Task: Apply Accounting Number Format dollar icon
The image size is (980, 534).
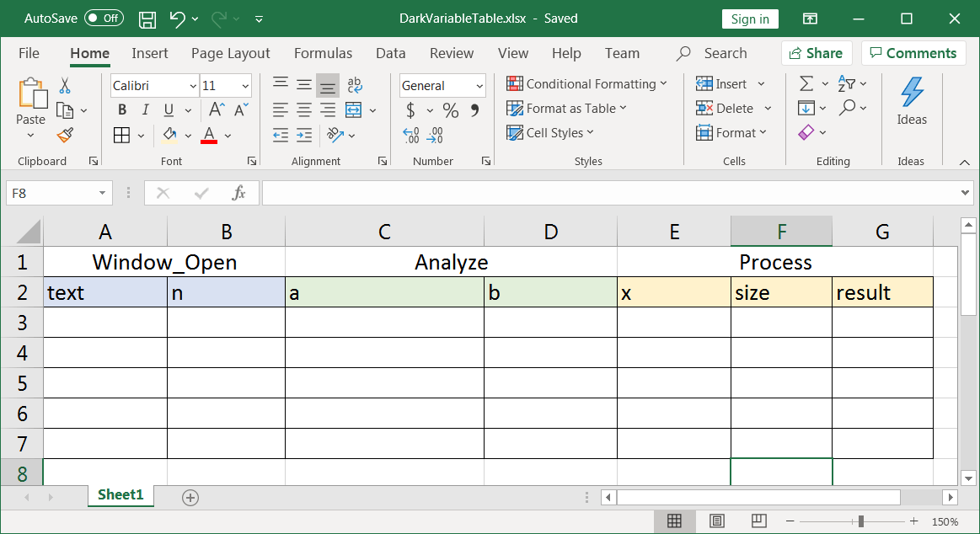Action: point(410,110)
